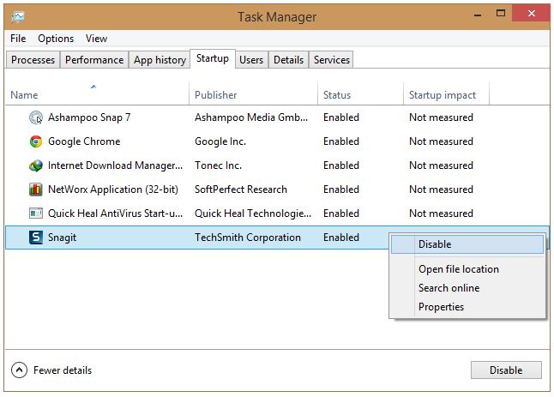Click the Snagit entry name

63,238
